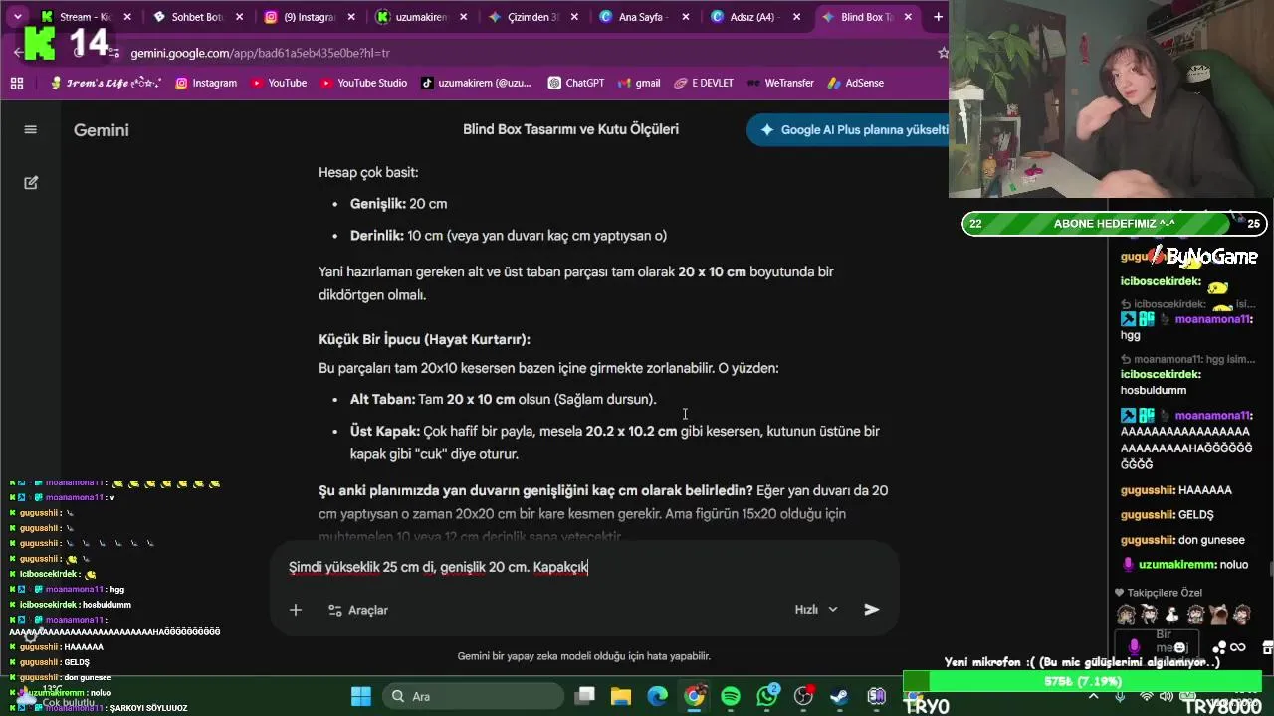Image resolution: width=1274 pixels, height=716 pixels.
Task: Open the Irem's Life bookmark
Action: [106, 84]
